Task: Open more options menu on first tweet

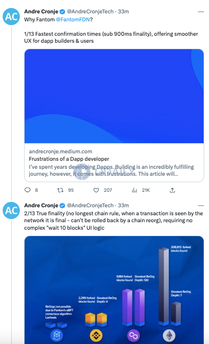Action: click(x=201, y=12)
